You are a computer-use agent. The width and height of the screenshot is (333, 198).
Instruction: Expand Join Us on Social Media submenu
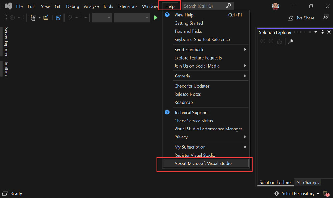tap(245, 66)
